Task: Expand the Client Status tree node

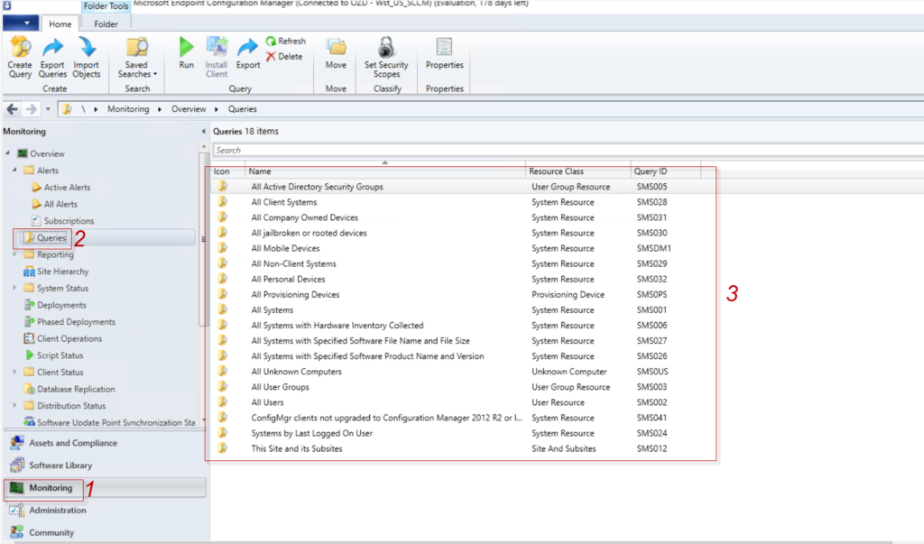Action: coord(14,372)
